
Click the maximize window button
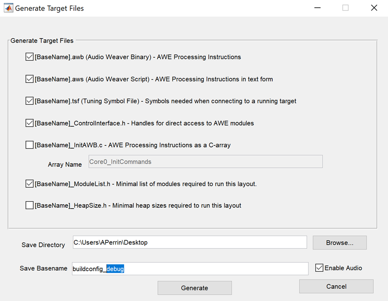345,8
